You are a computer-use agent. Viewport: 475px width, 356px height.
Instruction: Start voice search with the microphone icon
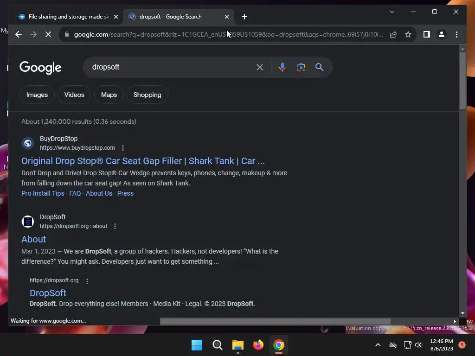(282, 67)
